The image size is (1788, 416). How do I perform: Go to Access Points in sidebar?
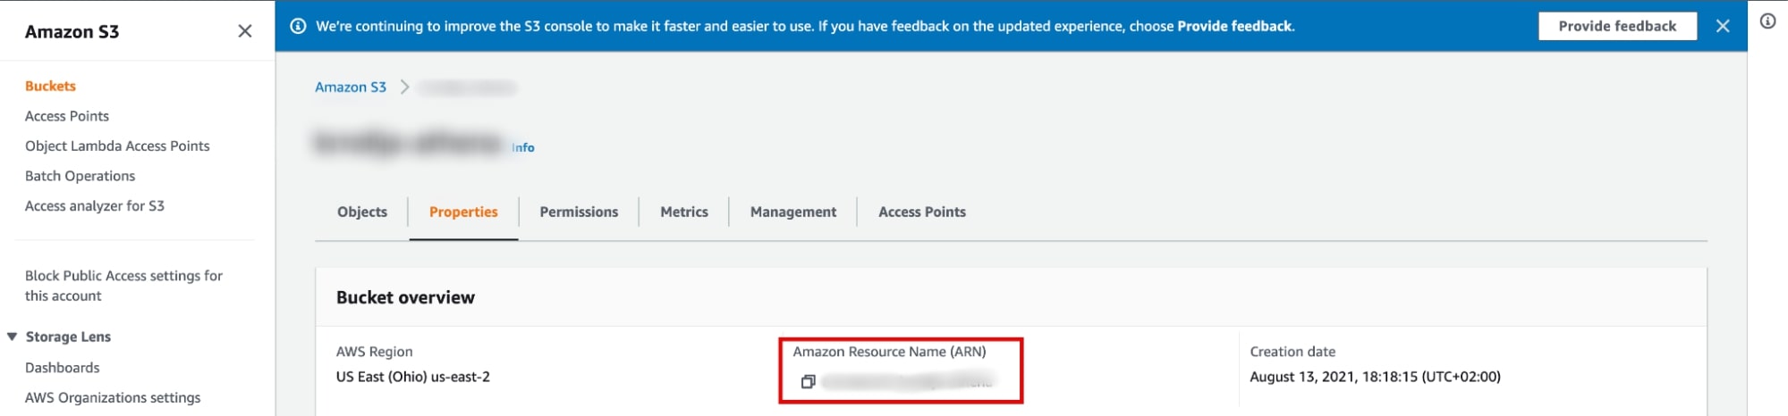[67, 116]
